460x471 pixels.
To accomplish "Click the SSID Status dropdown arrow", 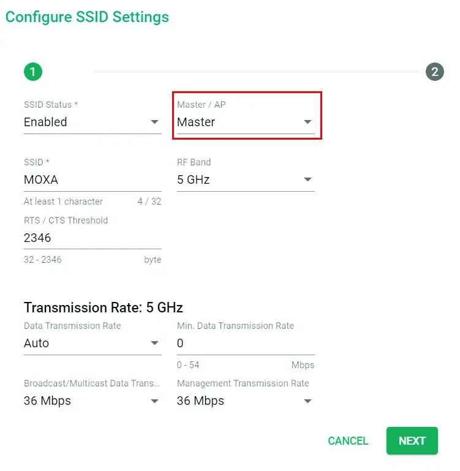I will tap(155, 122).
